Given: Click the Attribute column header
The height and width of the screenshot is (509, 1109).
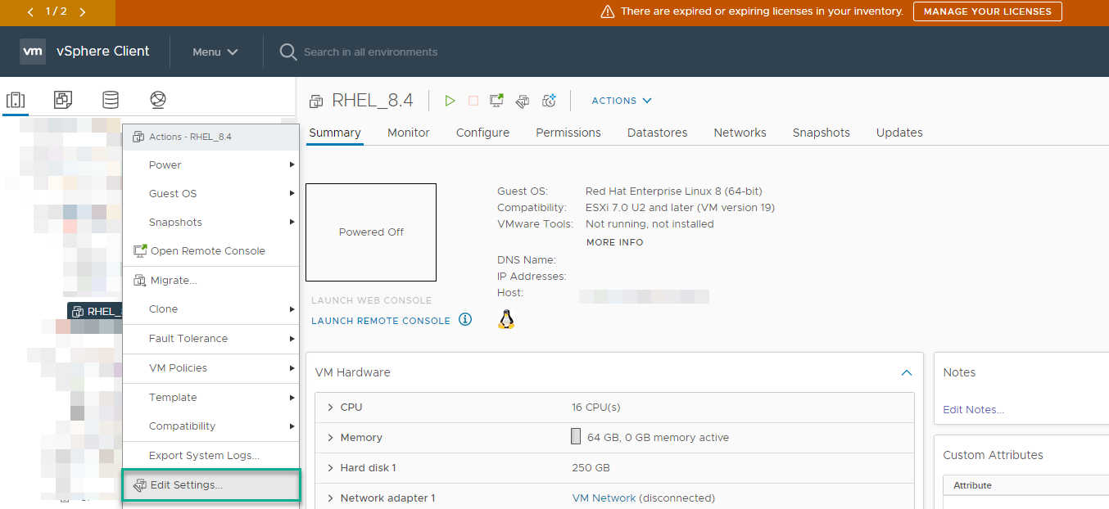Looking at the screenshot, I should (x=972, y=485).
